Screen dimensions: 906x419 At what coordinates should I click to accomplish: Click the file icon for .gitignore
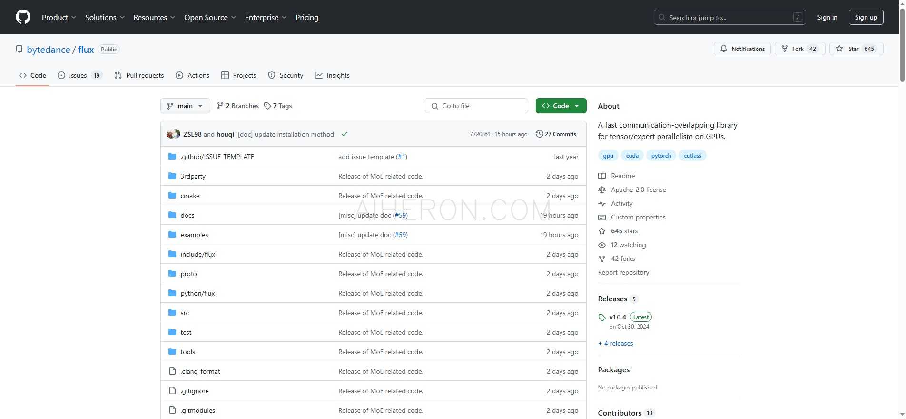coord(172,391)
